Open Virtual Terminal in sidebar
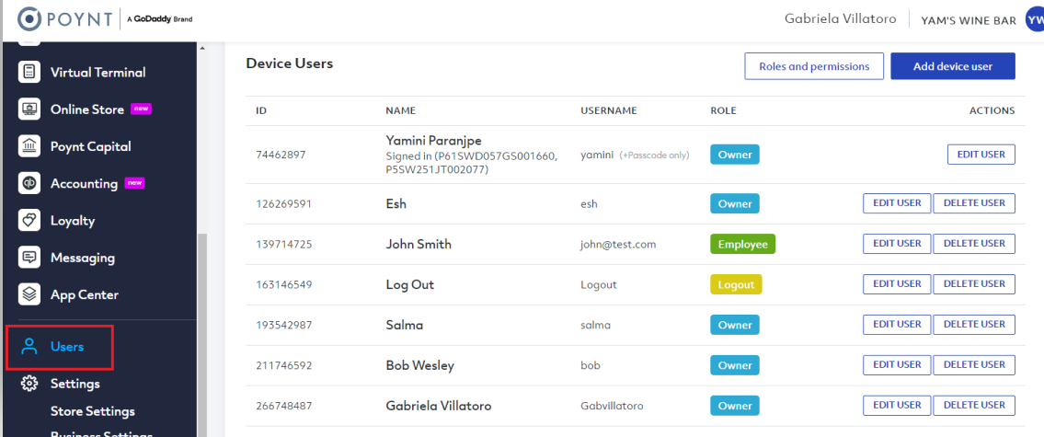The width and height of the screenshot is (1044, 437). pos(98,72)
